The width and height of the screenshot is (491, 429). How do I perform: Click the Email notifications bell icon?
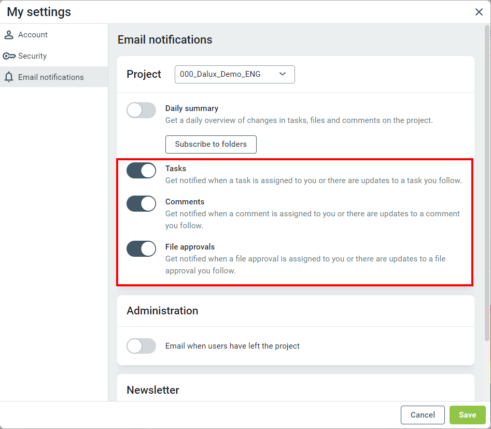9,77
